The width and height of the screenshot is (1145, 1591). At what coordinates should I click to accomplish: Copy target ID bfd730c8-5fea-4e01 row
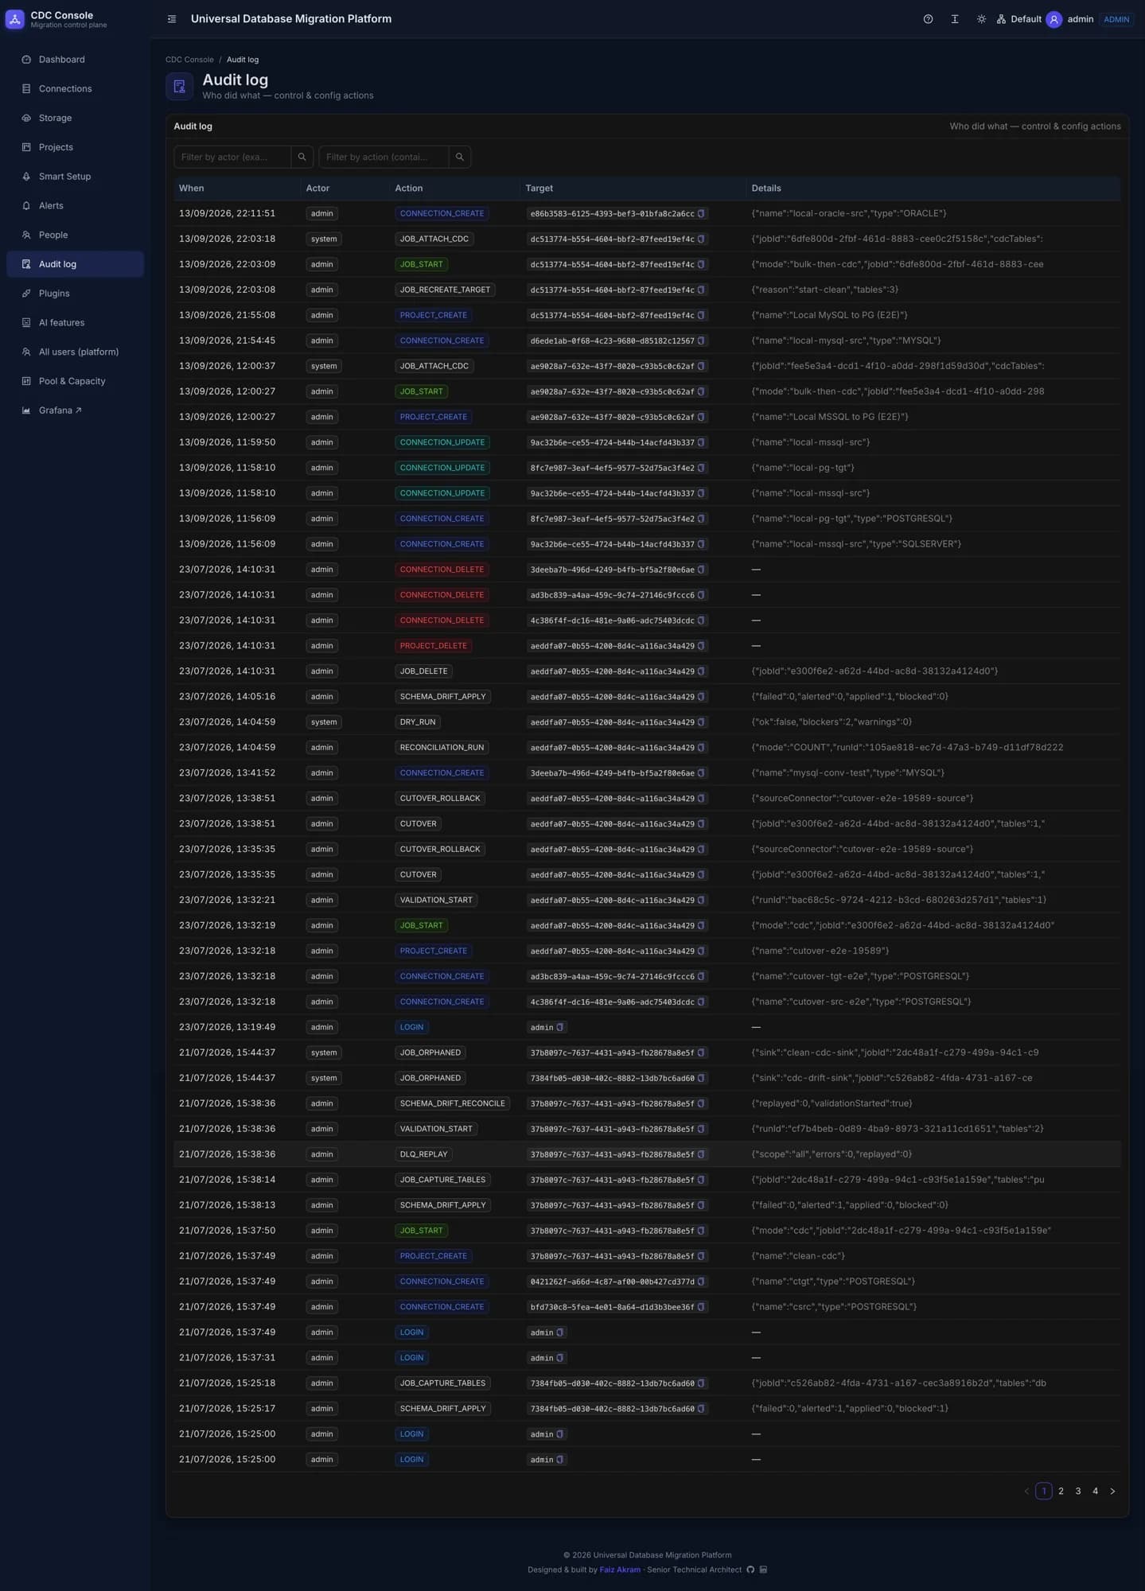click(x=701, y=1307)
